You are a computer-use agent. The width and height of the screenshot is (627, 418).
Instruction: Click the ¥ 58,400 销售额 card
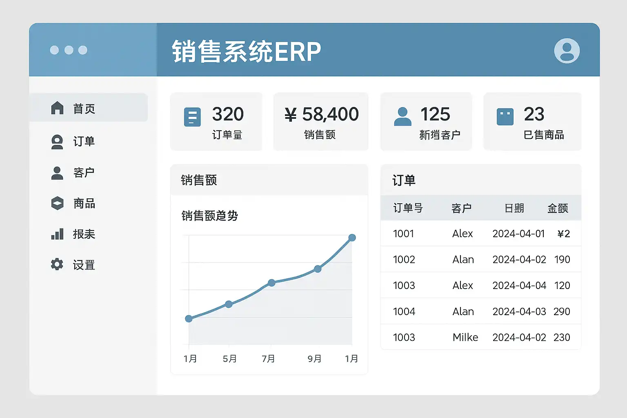(321, 122)
